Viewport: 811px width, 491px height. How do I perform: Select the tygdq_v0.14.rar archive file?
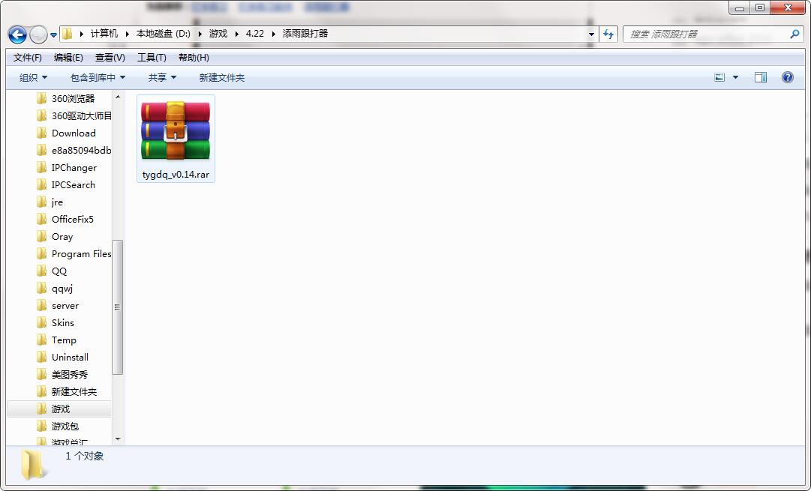[176, 139]
